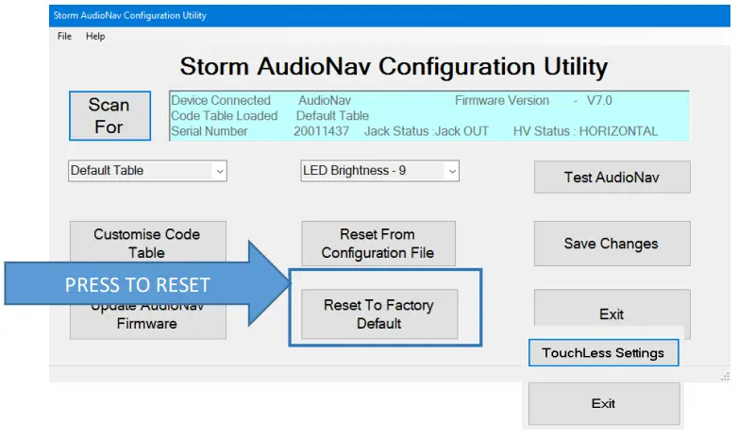The height and width of the screenshot is (440, 738).
Task: Expand the Default Table dropdown
Action: tap(147, 171)
